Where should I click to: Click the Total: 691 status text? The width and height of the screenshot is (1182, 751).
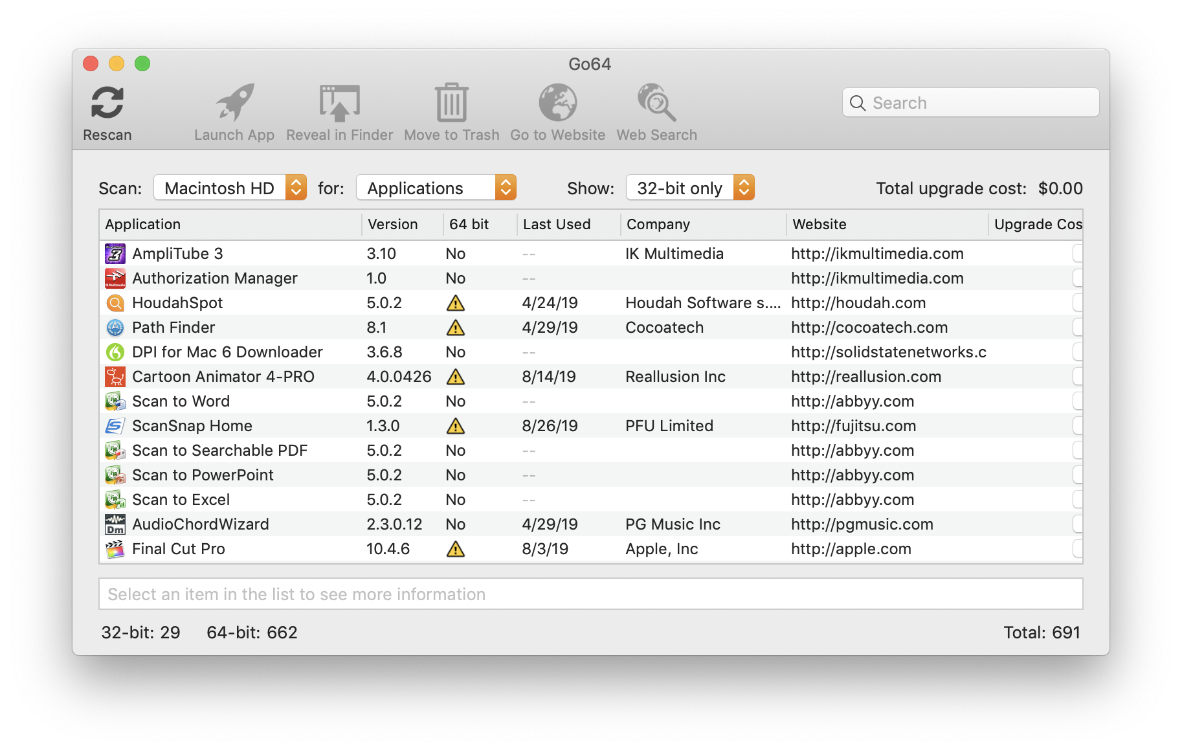click(x=1042, y=633)
